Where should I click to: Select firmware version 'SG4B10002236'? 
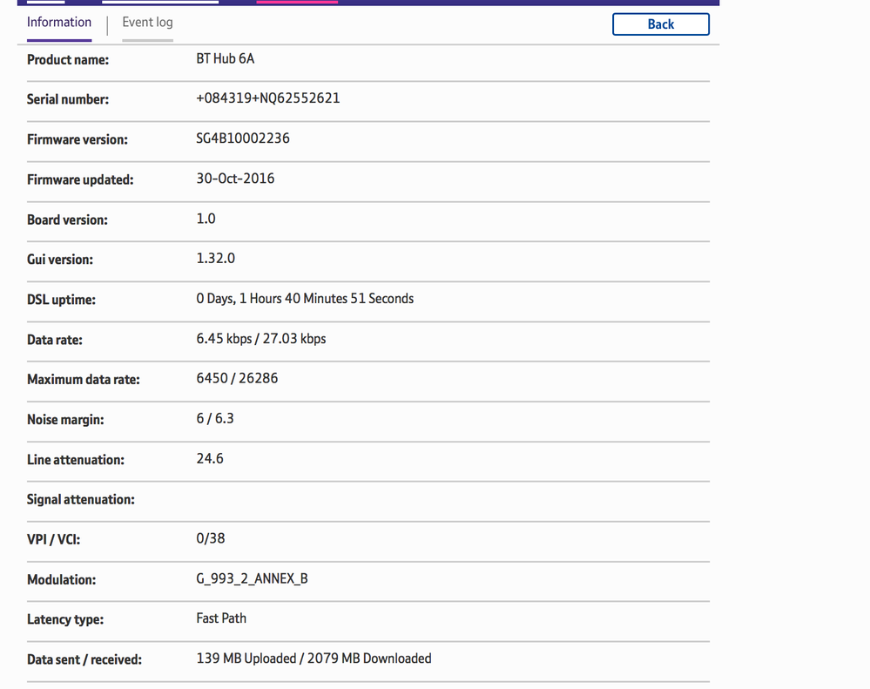(242, 138)
